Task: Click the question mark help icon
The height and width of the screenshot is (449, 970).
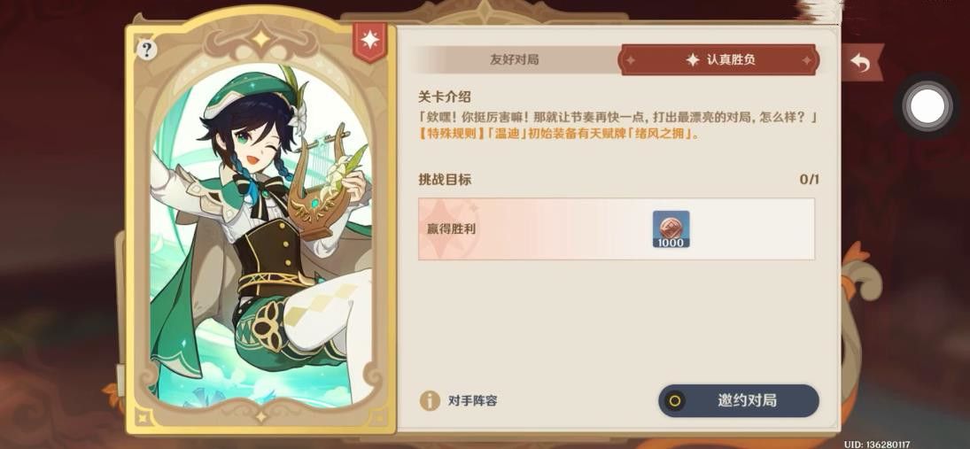Action: click(x=146, y=50)
